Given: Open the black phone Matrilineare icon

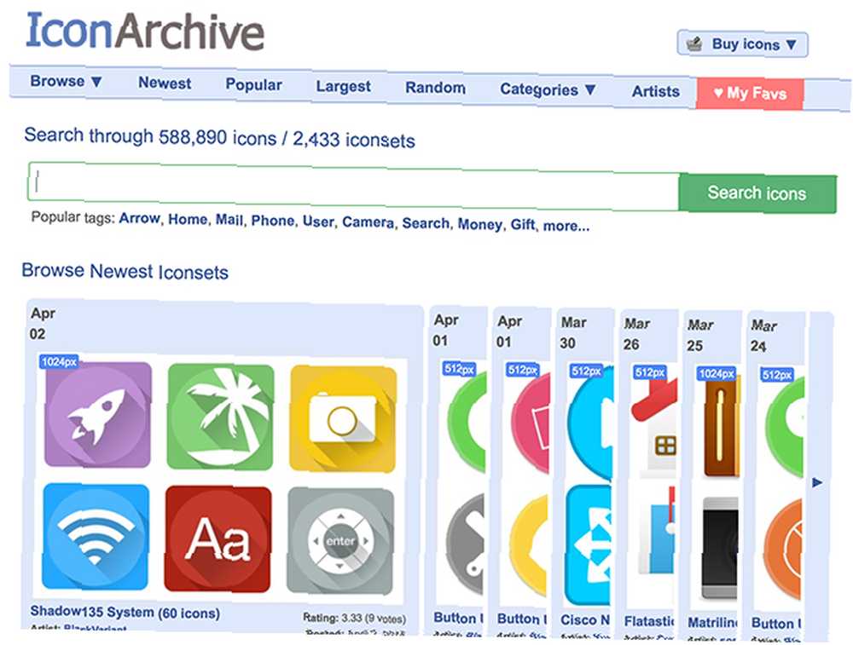Looking at the screenshot, I should point(719,548).
